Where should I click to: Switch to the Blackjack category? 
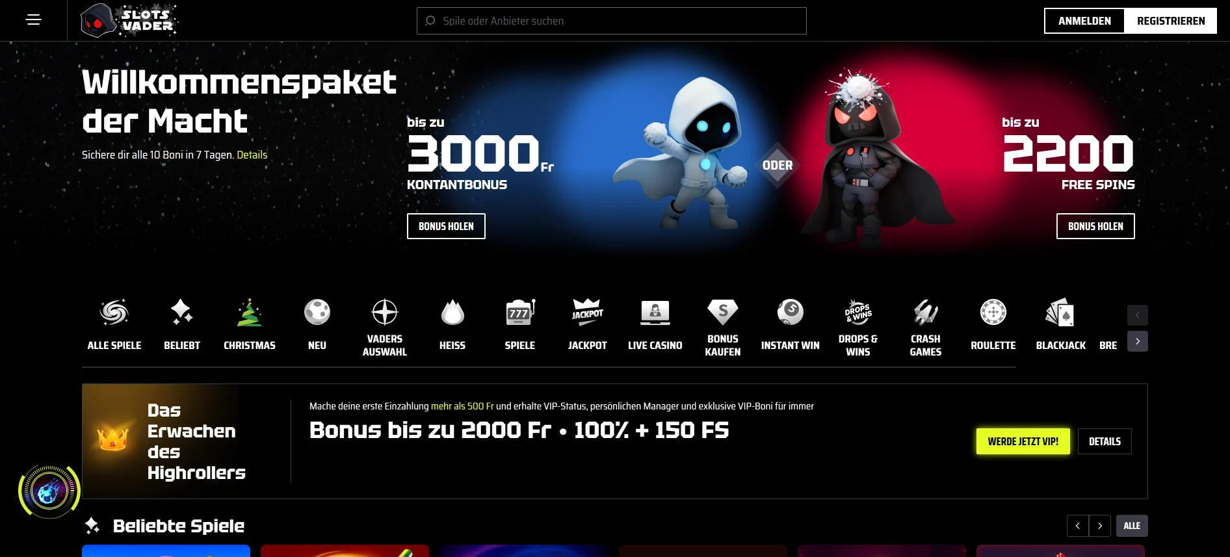tap(1061, 326)
